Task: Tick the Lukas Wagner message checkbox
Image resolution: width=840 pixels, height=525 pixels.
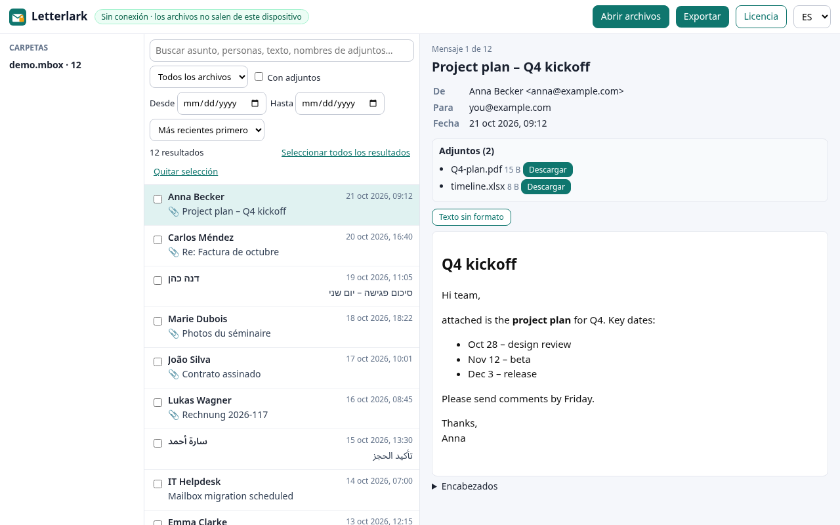Action: tap(157, 402)
